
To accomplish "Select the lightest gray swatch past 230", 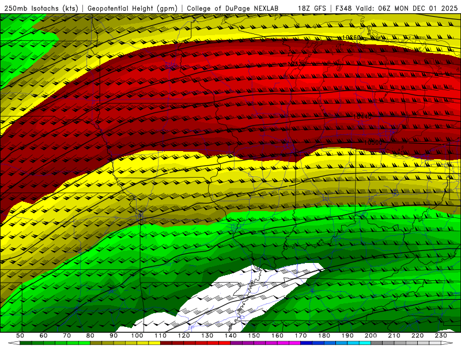I will pyautogui.click(x=435, y=343).
